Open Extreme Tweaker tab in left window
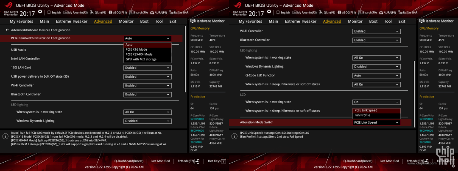 pyautogui.click(x=72, y=21)
